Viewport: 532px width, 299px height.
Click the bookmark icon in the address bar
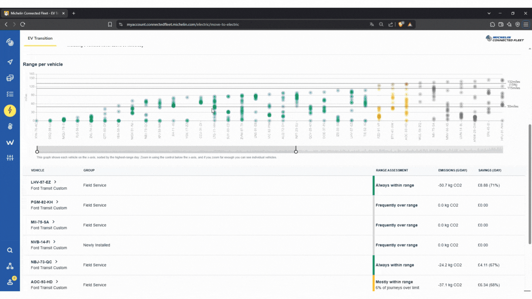click(110, 24)
